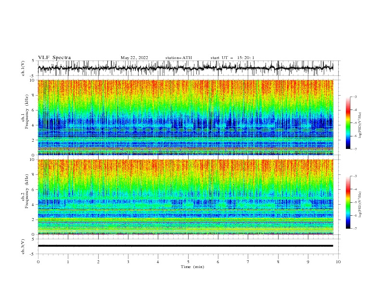The image size is (381, 294).
Task: Click time axis tick label "0"
Action: pos(38,262)
